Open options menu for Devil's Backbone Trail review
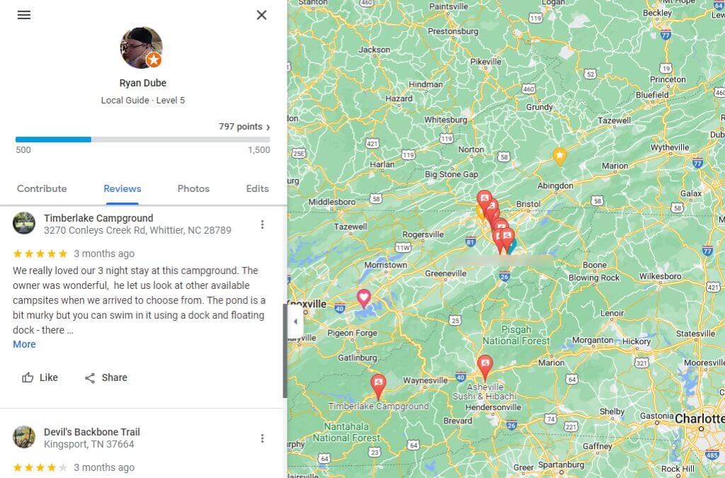 pos(262,438)
